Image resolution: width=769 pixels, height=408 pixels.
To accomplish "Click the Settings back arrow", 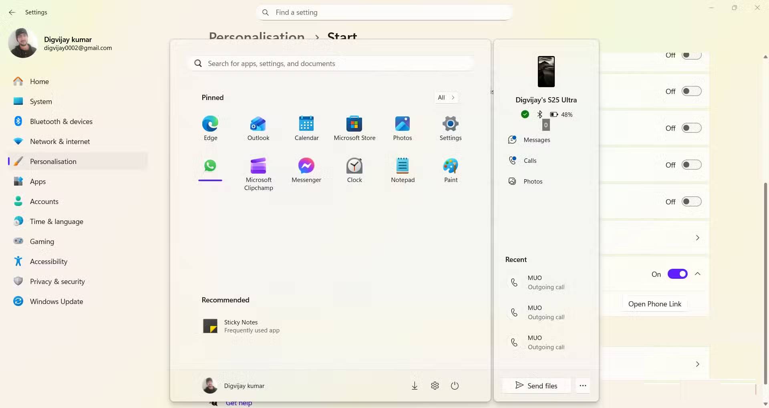I will (x=12, y=12).
